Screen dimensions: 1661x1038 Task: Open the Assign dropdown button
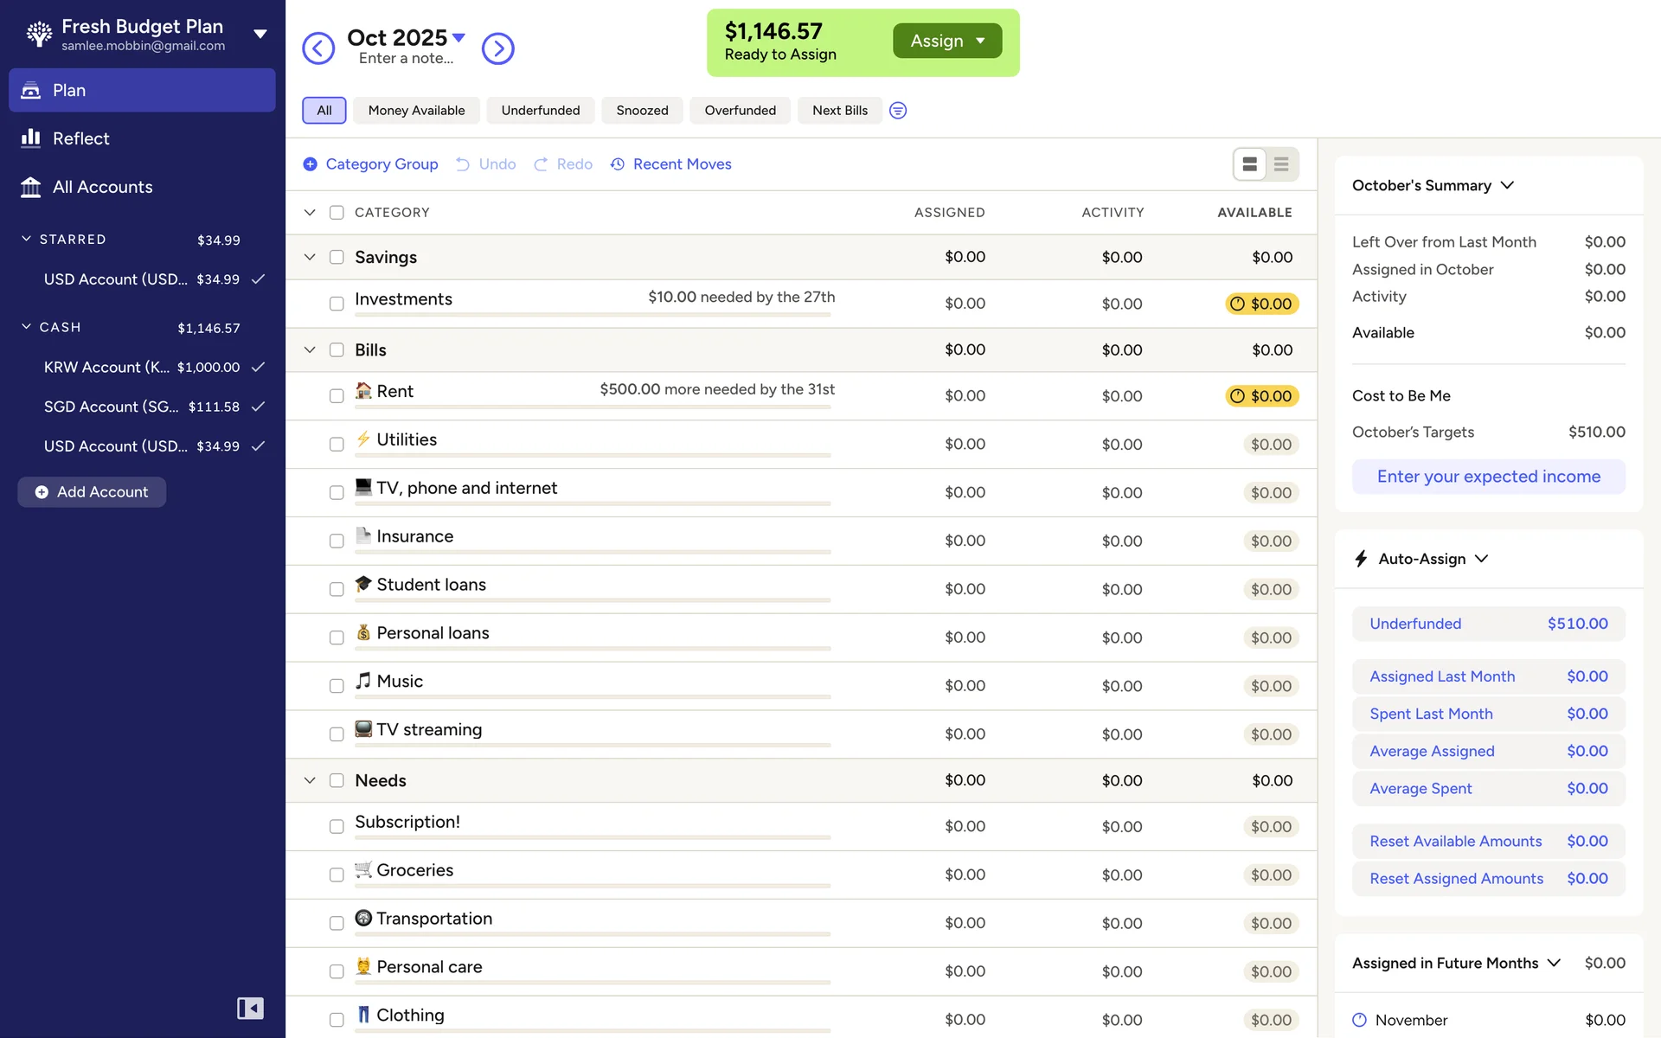pyautogui.click(x=947, y=41)
